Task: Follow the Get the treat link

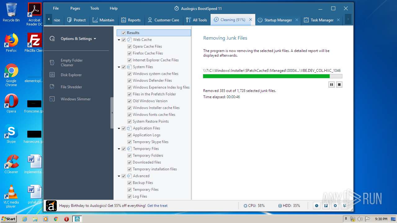Action: click(157, 206)
